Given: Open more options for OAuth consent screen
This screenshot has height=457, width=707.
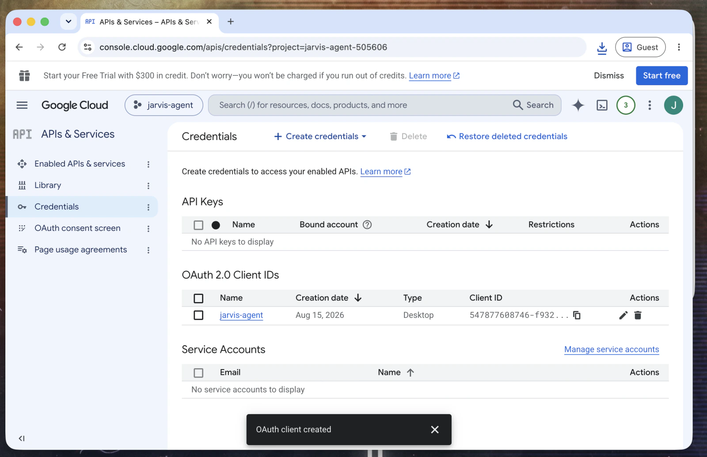Looking at the screenshot, I should (x=148, y=229).
